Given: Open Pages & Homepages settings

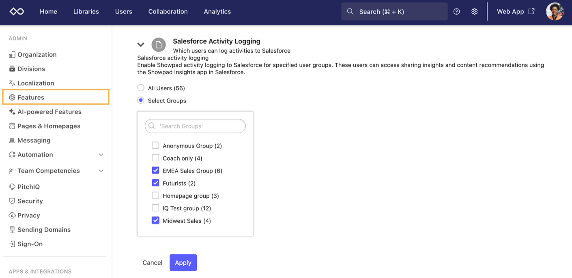Looking at the screenshot, I should coord(49,126).
